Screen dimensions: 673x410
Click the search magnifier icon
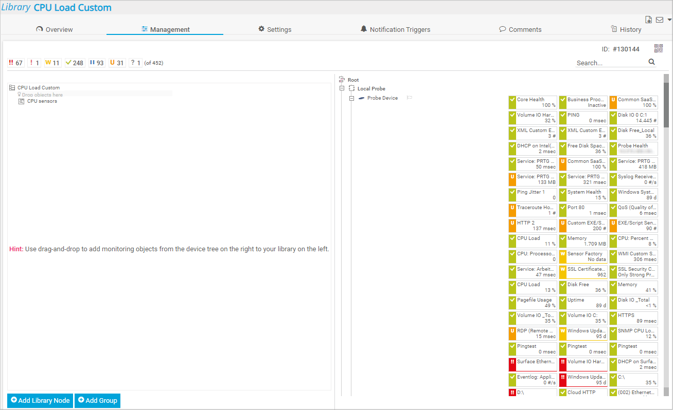(x=651, y=62)
